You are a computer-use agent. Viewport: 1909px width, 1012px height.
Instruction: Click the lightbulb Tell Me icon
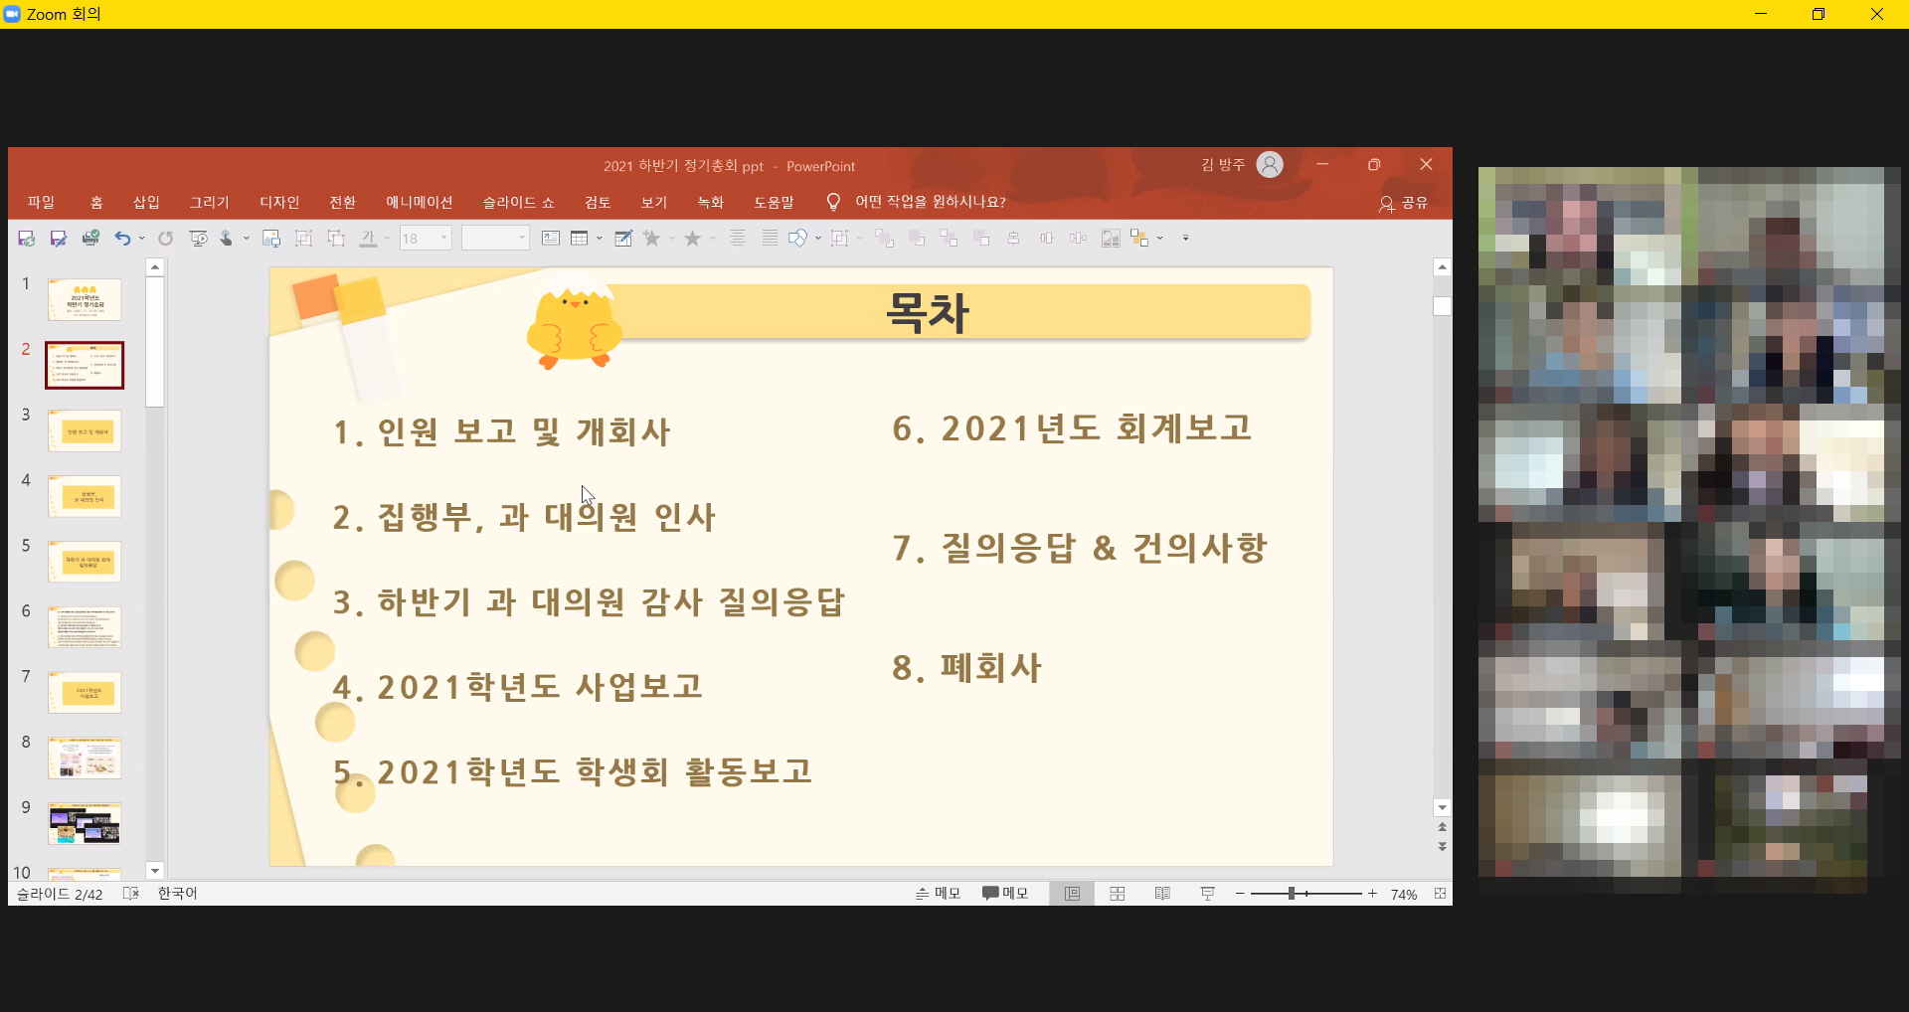833,202
